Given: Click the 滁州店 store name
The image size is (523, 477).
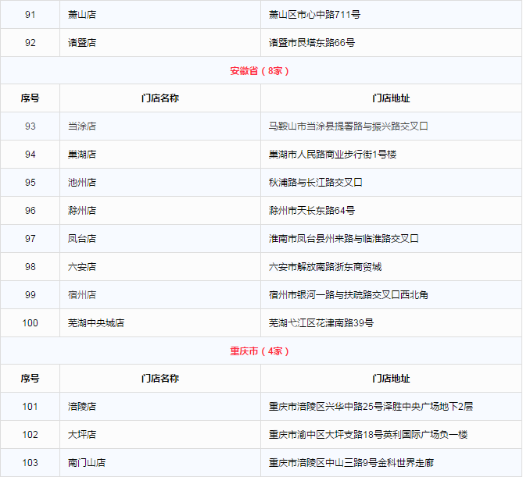Looking at the screenshot, I should tap(82, 211).
